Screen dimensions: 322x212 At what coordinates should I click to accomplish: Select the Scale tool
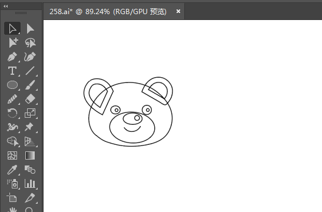pyautogui.click(x=30, y=113)
